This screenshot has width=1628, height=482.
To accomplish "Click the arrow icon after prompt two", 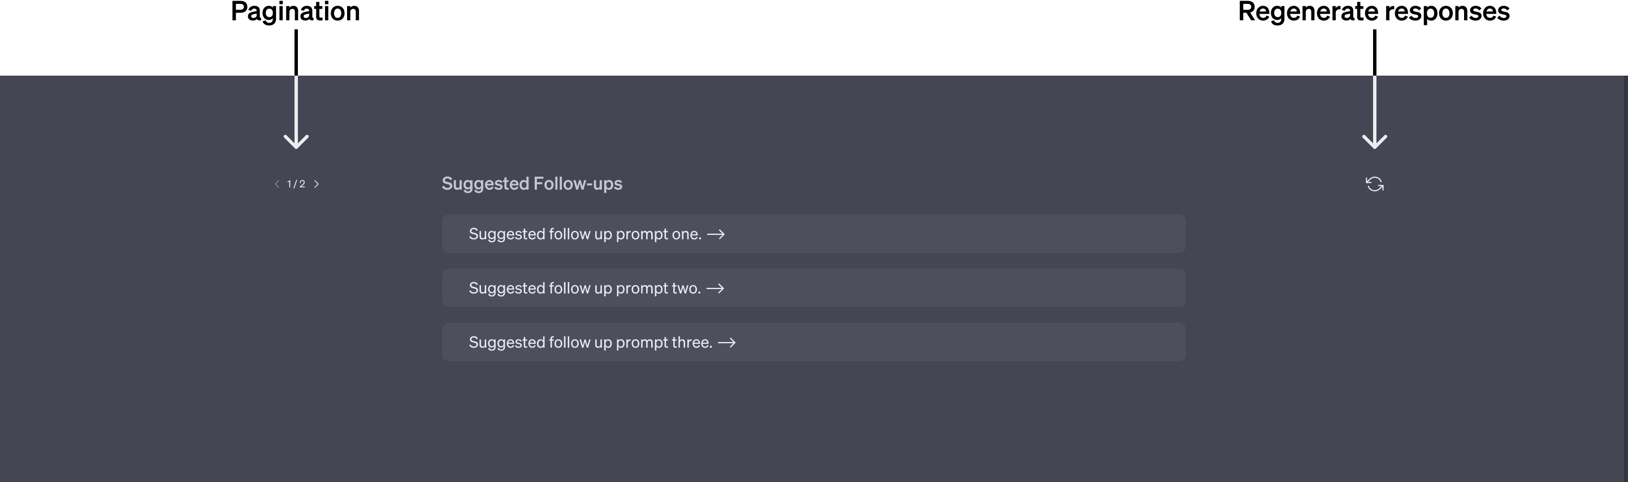I will tap(715, 288).
